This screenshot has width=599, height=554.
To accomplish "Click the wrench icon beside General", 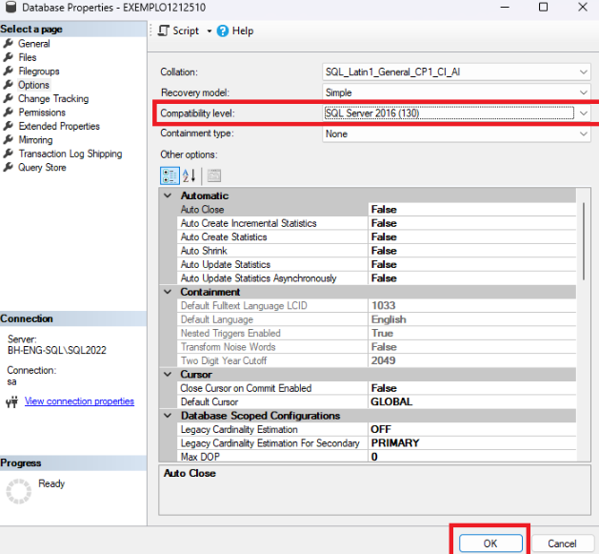I will coord(8,44).
